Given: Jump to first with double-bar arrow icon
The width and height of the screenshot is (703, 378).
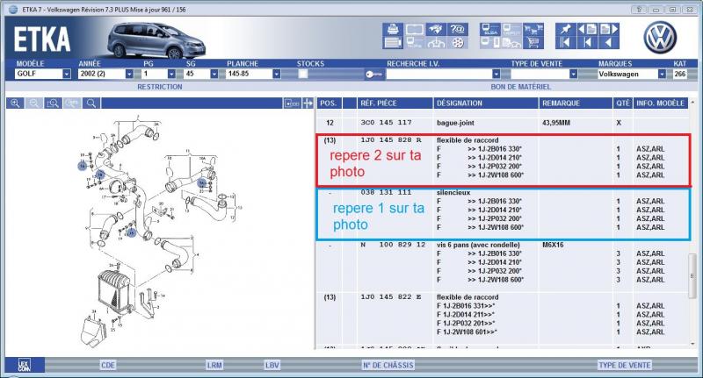Looking at the screenshot, I should pyautogui.click(x=565, y=43).
